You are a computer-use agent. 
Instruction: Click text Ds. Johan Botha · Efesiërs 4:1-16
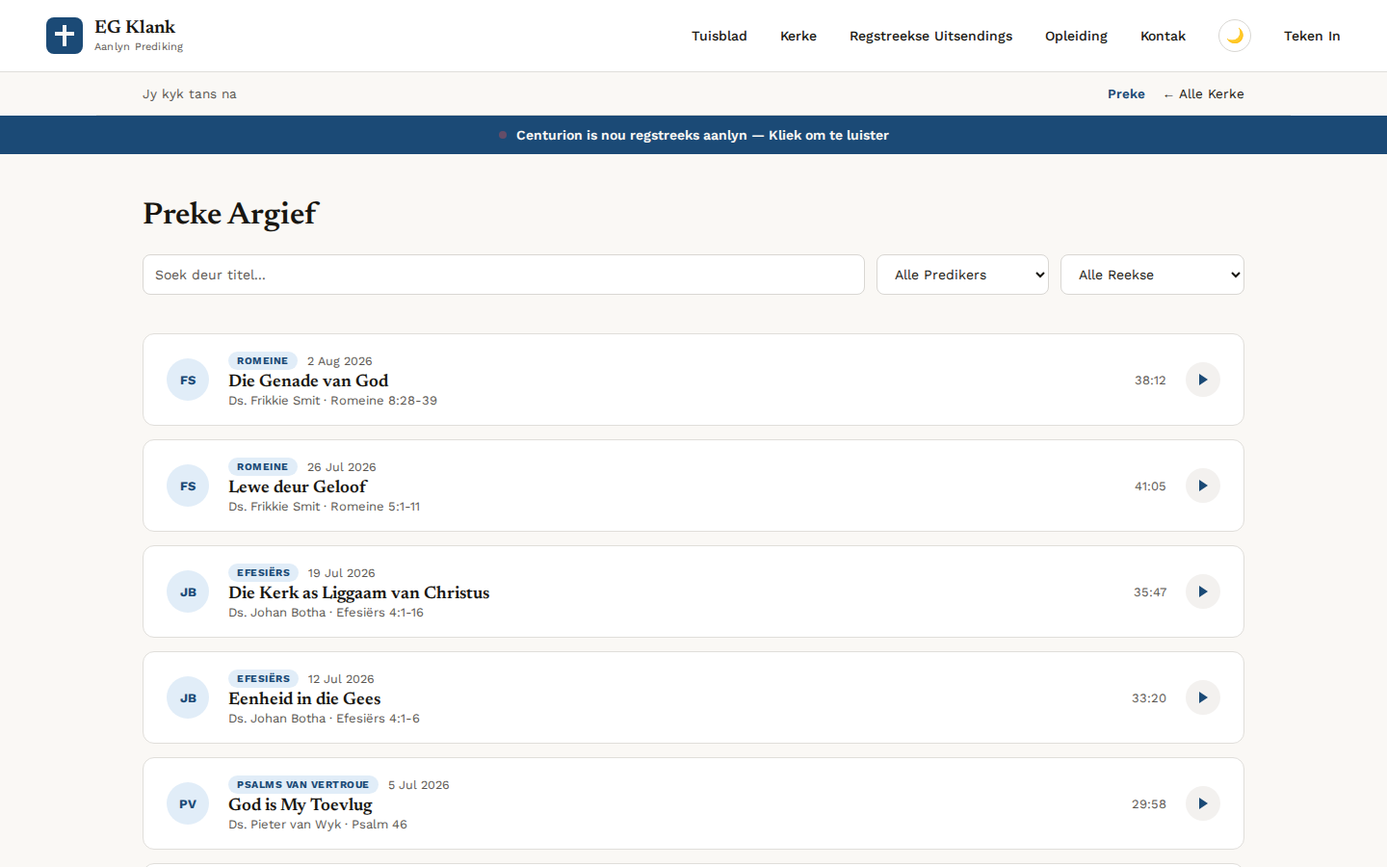pos(326,613)
